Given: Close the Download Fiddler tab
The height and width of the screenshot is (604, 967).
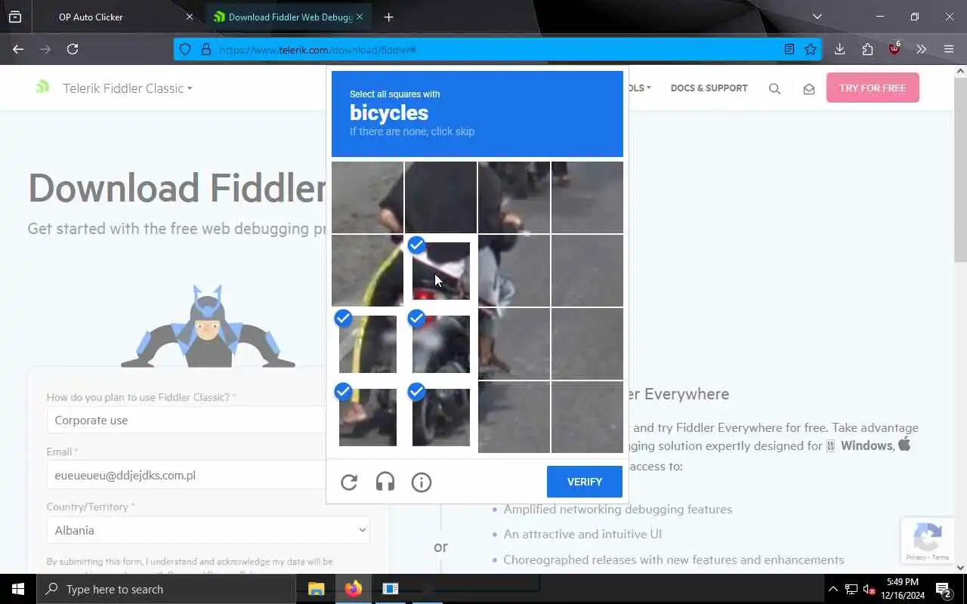Looking at the screenshot, I should coord(360,17).
